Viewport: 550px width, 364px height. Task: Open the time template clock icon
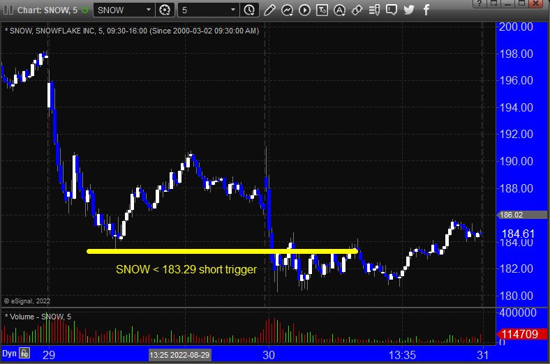[x=249, y=10]
